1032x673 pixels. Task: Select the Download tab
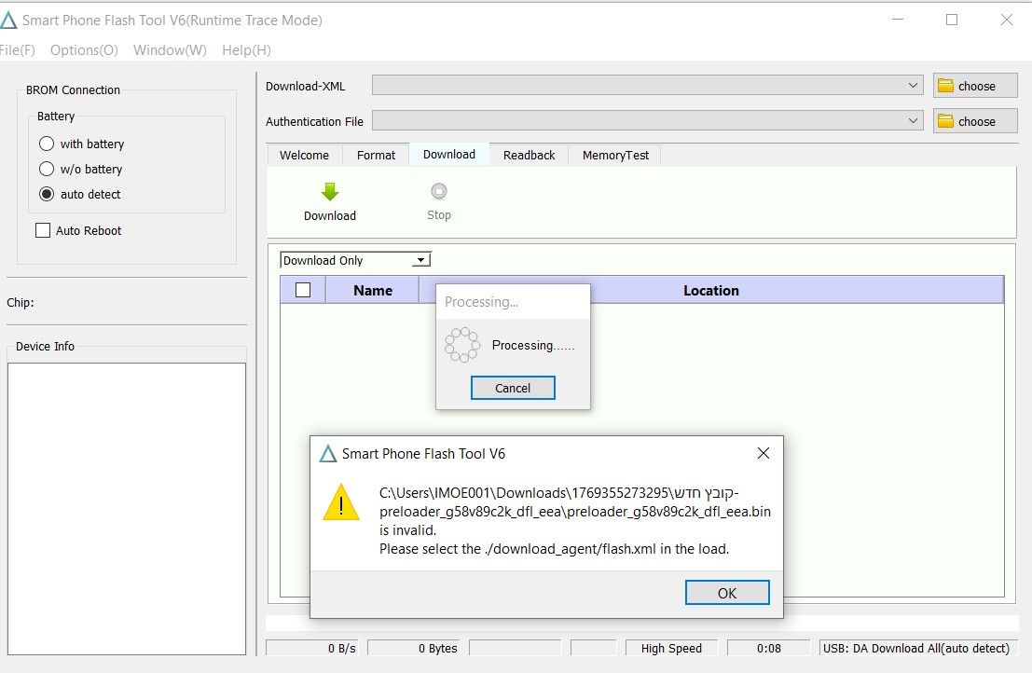click(448, 154)
